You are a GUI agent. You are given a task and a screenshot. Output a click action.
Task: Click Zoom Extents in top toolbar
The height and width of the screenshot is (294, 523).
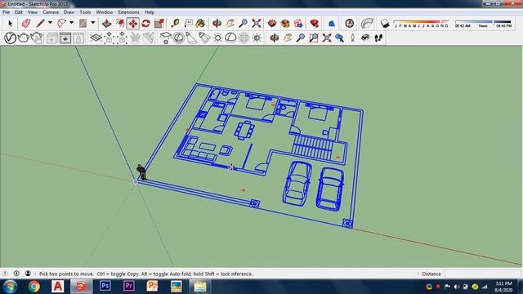pyautogui.click(x=256, y=24)
